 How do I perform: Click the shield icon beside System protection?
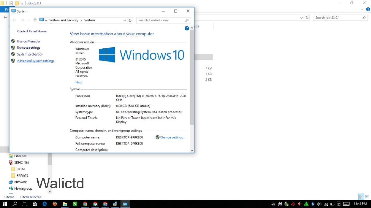(13, 54)
